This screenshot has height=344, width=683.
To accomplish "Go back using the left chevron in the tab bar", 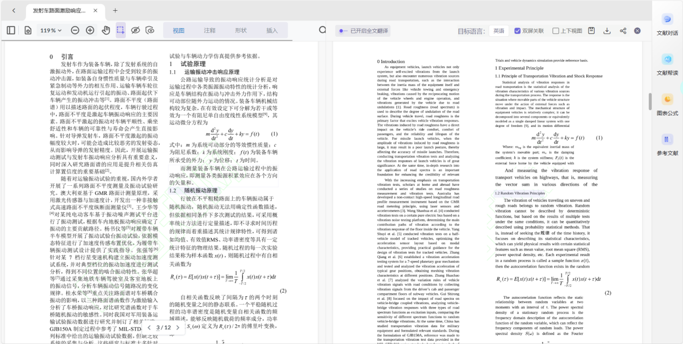I will point(13,10).
